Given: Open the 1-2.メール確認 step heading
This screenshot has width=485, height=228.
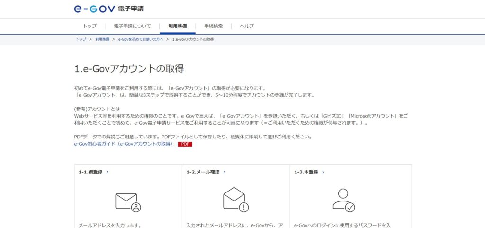Looking at the screenshot, I should [203, 172].
